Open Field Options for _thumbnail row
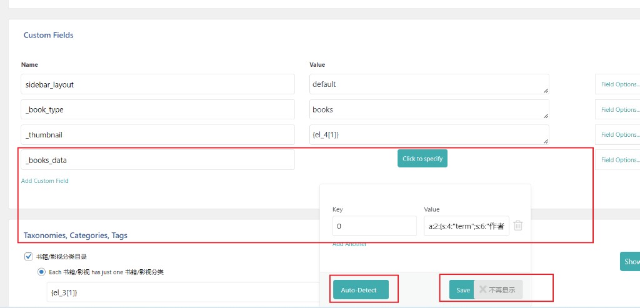This screenshot has width=640, height=308. pyautogui.click(x=619, y=134)
